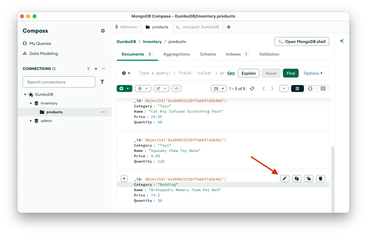Open the Aggregations tab
The image size is (367, 236).
tap(177, 54)
